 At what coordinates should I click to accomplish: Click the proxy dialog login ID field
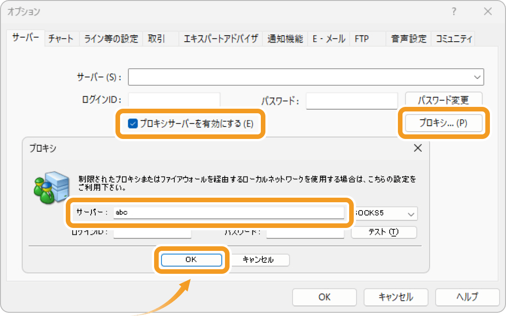click(152, 233)
